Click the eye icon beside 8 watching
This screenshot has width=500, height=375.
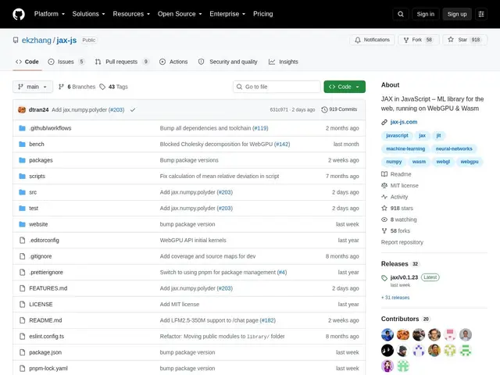[x=384, y=220]
